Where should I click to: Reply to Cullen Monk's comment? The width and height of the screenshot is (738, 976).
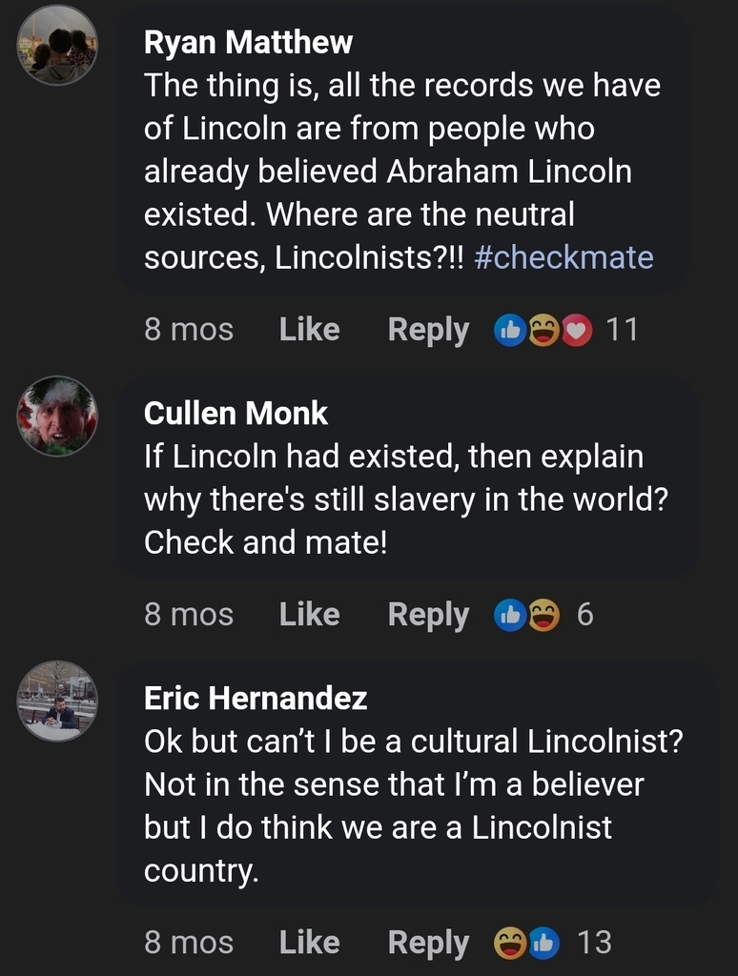(428, 615)
